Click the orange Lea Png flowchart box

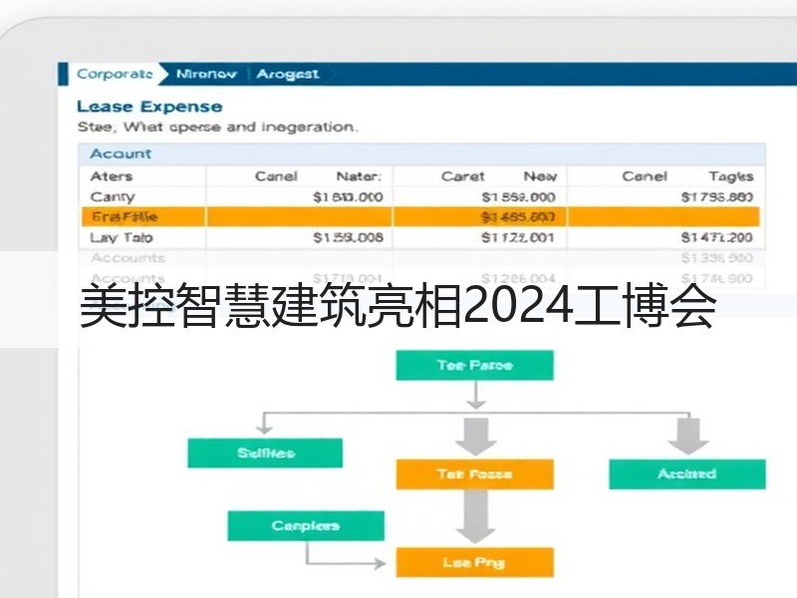(475, 562)
